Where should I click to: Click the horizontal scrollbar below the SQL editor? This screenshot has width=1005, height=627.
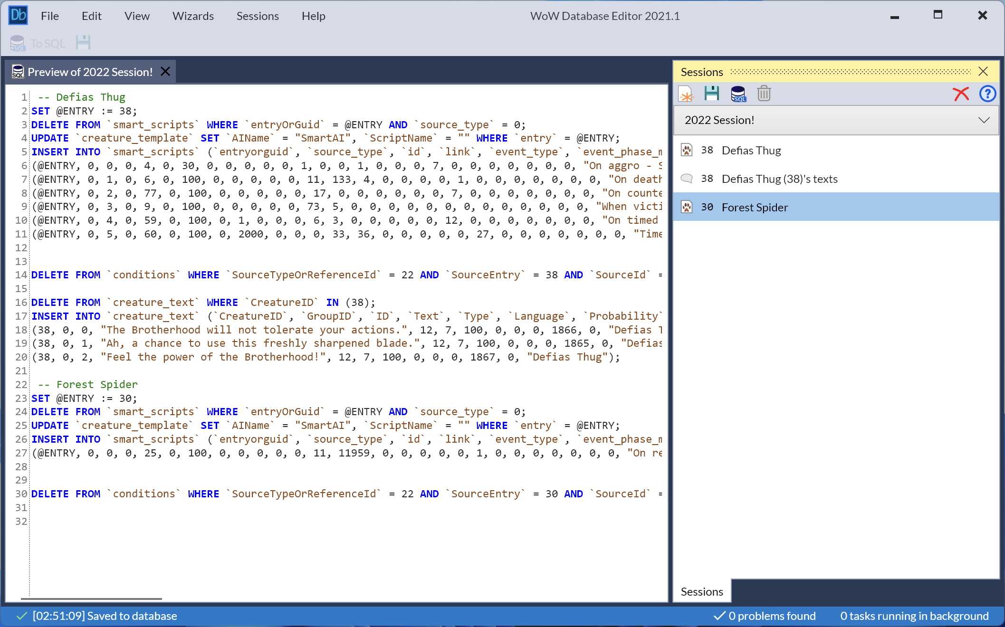pos(91,599)
